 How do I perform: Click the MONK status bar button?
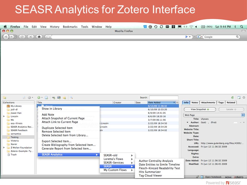[228, 177]
